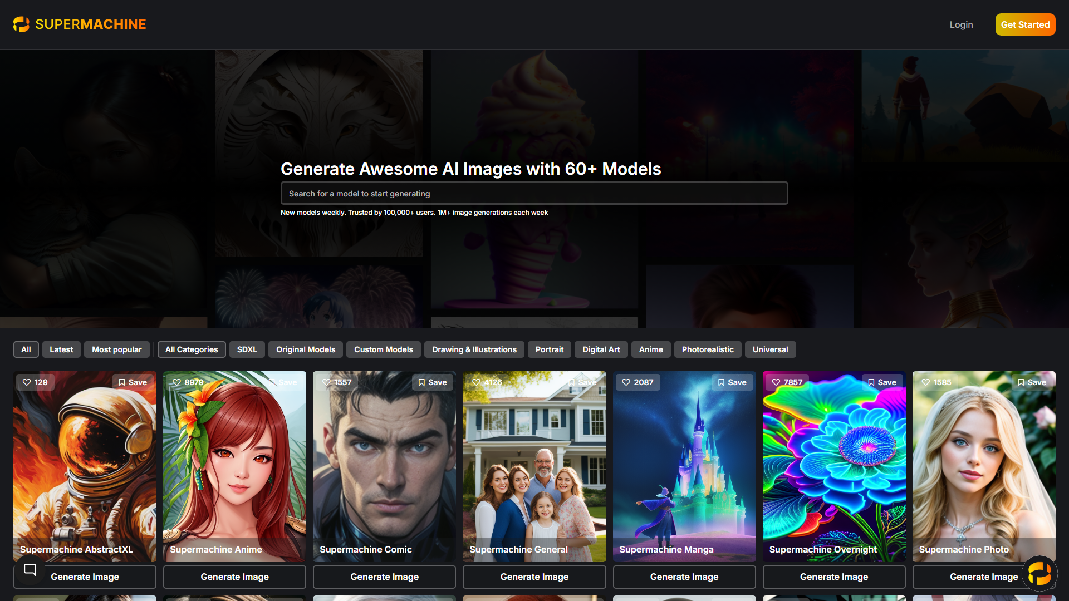
Task: Filter by Anime category
Action: (x=651, y=349)
